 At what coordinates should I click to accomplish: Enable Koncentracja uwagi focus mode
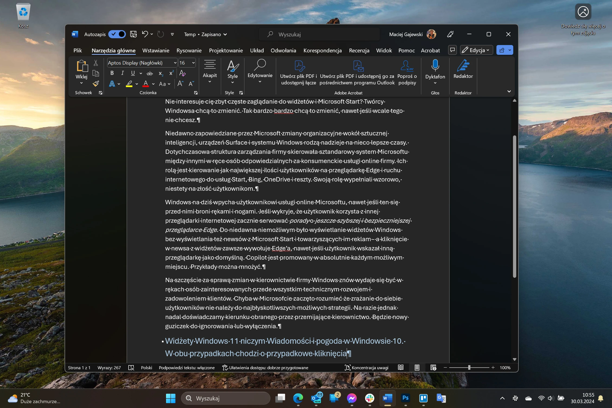coord(366,368)
